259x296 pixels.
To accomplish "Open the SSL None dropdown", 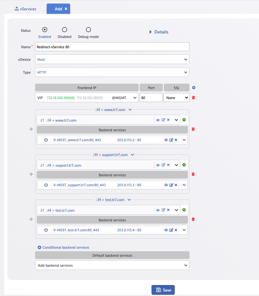I will [x=177, y=97].
